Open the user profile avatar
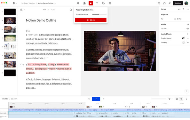 click(186, 3)
